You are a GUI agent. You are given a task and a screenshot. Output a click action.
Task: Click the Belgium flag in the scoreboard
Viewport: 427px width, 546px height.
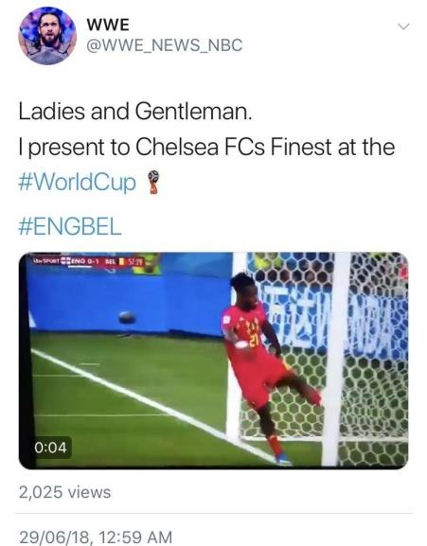click(121, 261)
